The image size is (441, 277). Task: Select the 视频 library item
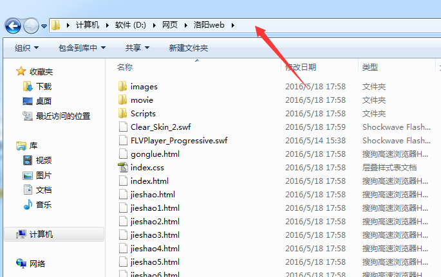(44, 160)
